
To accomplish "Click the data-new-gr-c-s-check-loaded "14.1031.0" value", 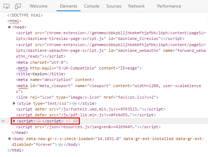I will coord(108,139).
